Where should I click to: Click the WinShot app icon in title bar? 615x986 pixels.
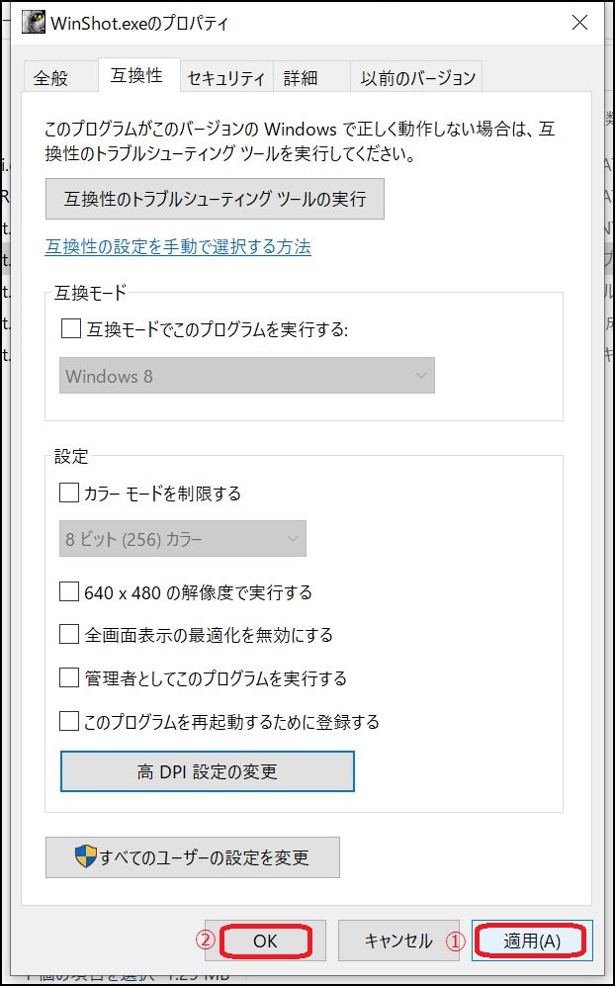click(34, 22)
